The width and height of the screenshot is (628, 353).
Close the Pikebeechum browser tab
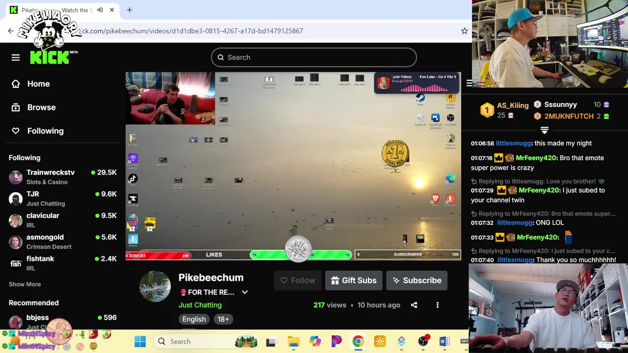[112, 10]
